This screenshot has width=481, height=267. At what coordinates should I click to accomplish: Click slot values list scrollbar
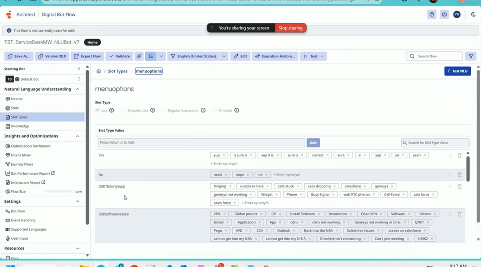[x=468, y=168]
